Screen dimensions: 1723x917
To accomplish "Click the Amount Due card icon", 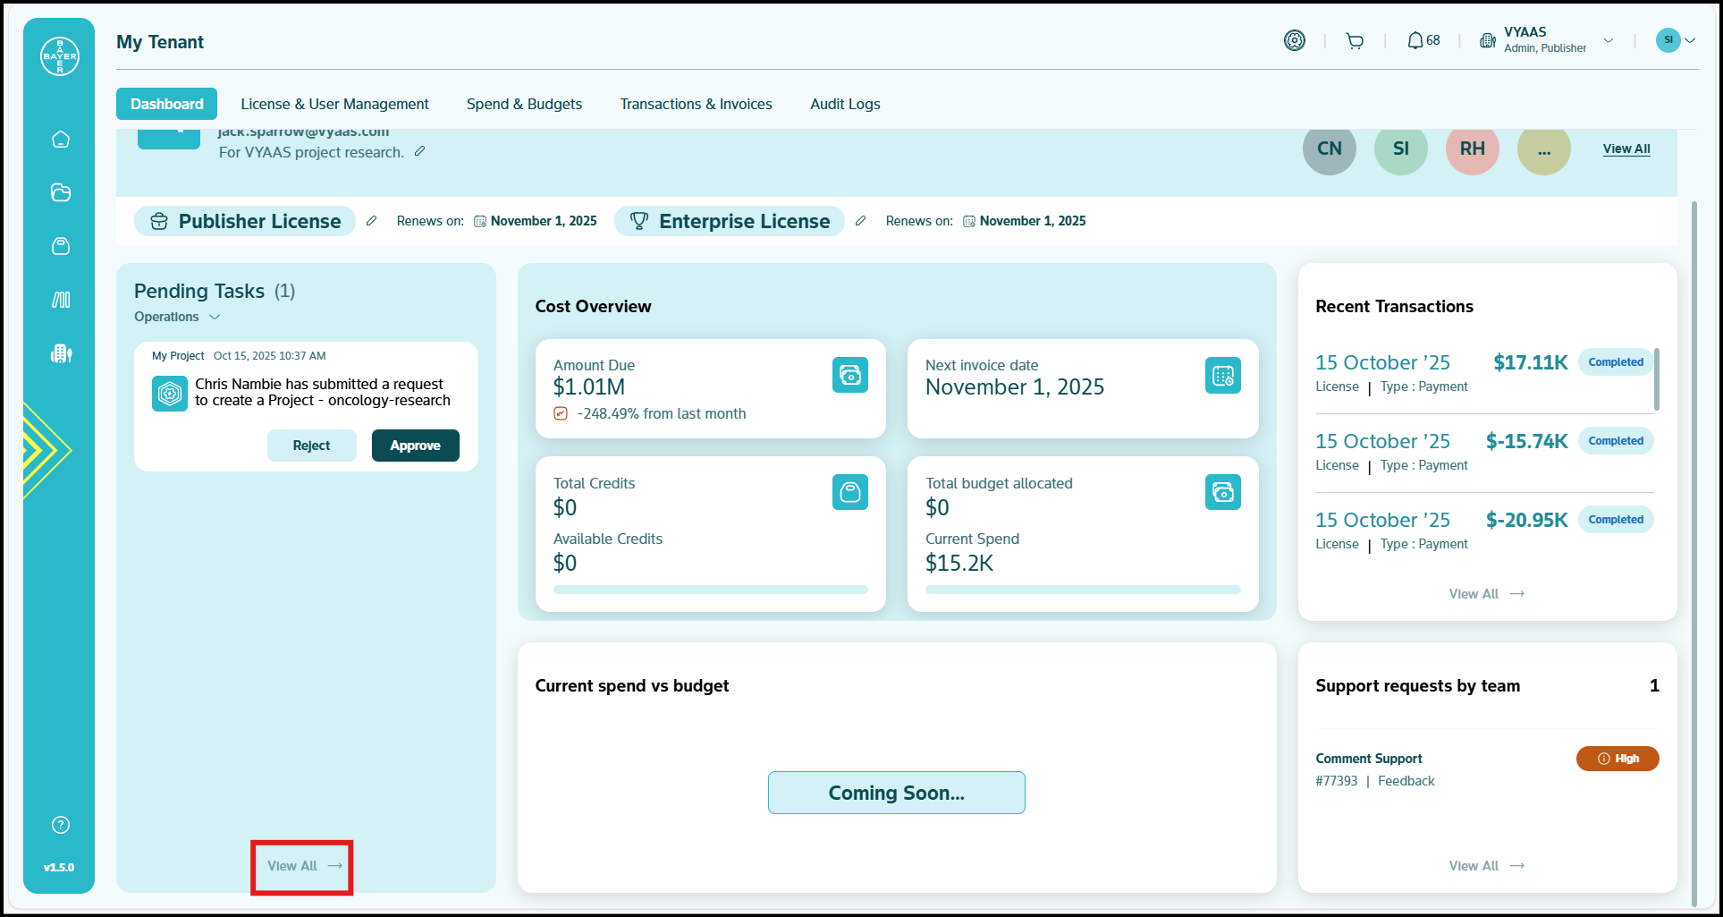I will tap(849, 375).
